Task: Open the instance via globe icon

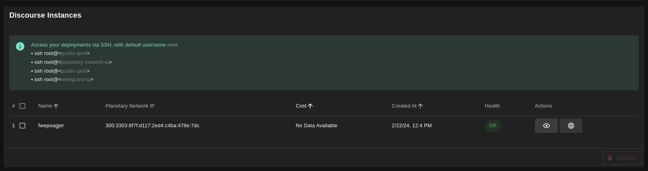Action: (571, 126)
